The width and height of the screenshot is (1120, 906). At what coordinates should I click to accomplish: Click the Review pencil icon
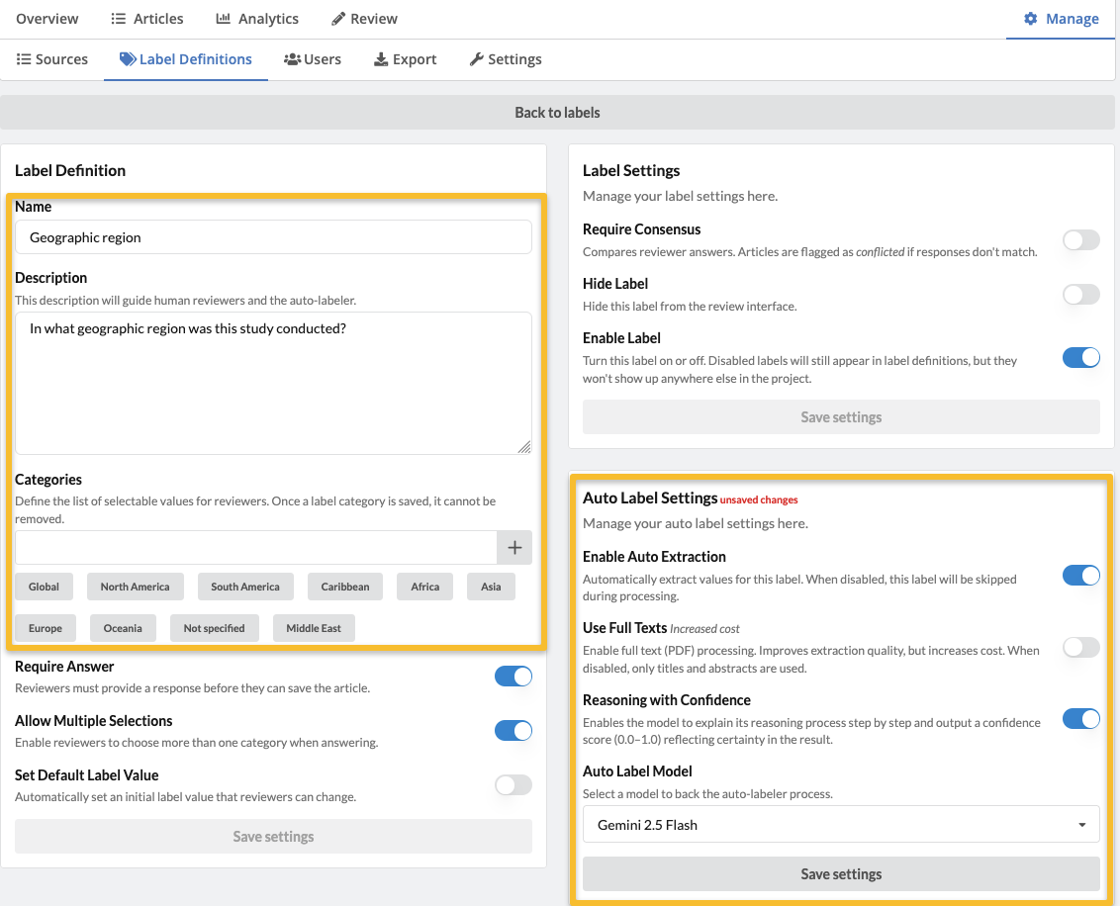(x=338, y=19)
